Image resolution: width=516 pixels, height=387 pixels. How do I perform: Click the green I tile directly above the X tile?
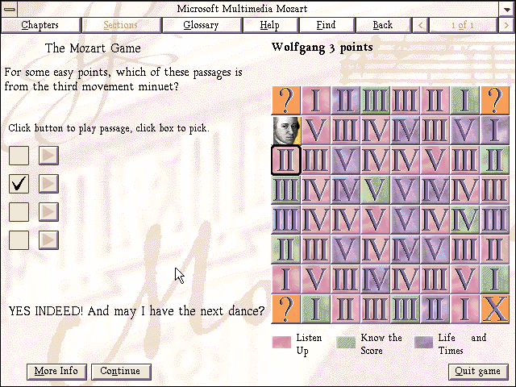tap(494, 280)
